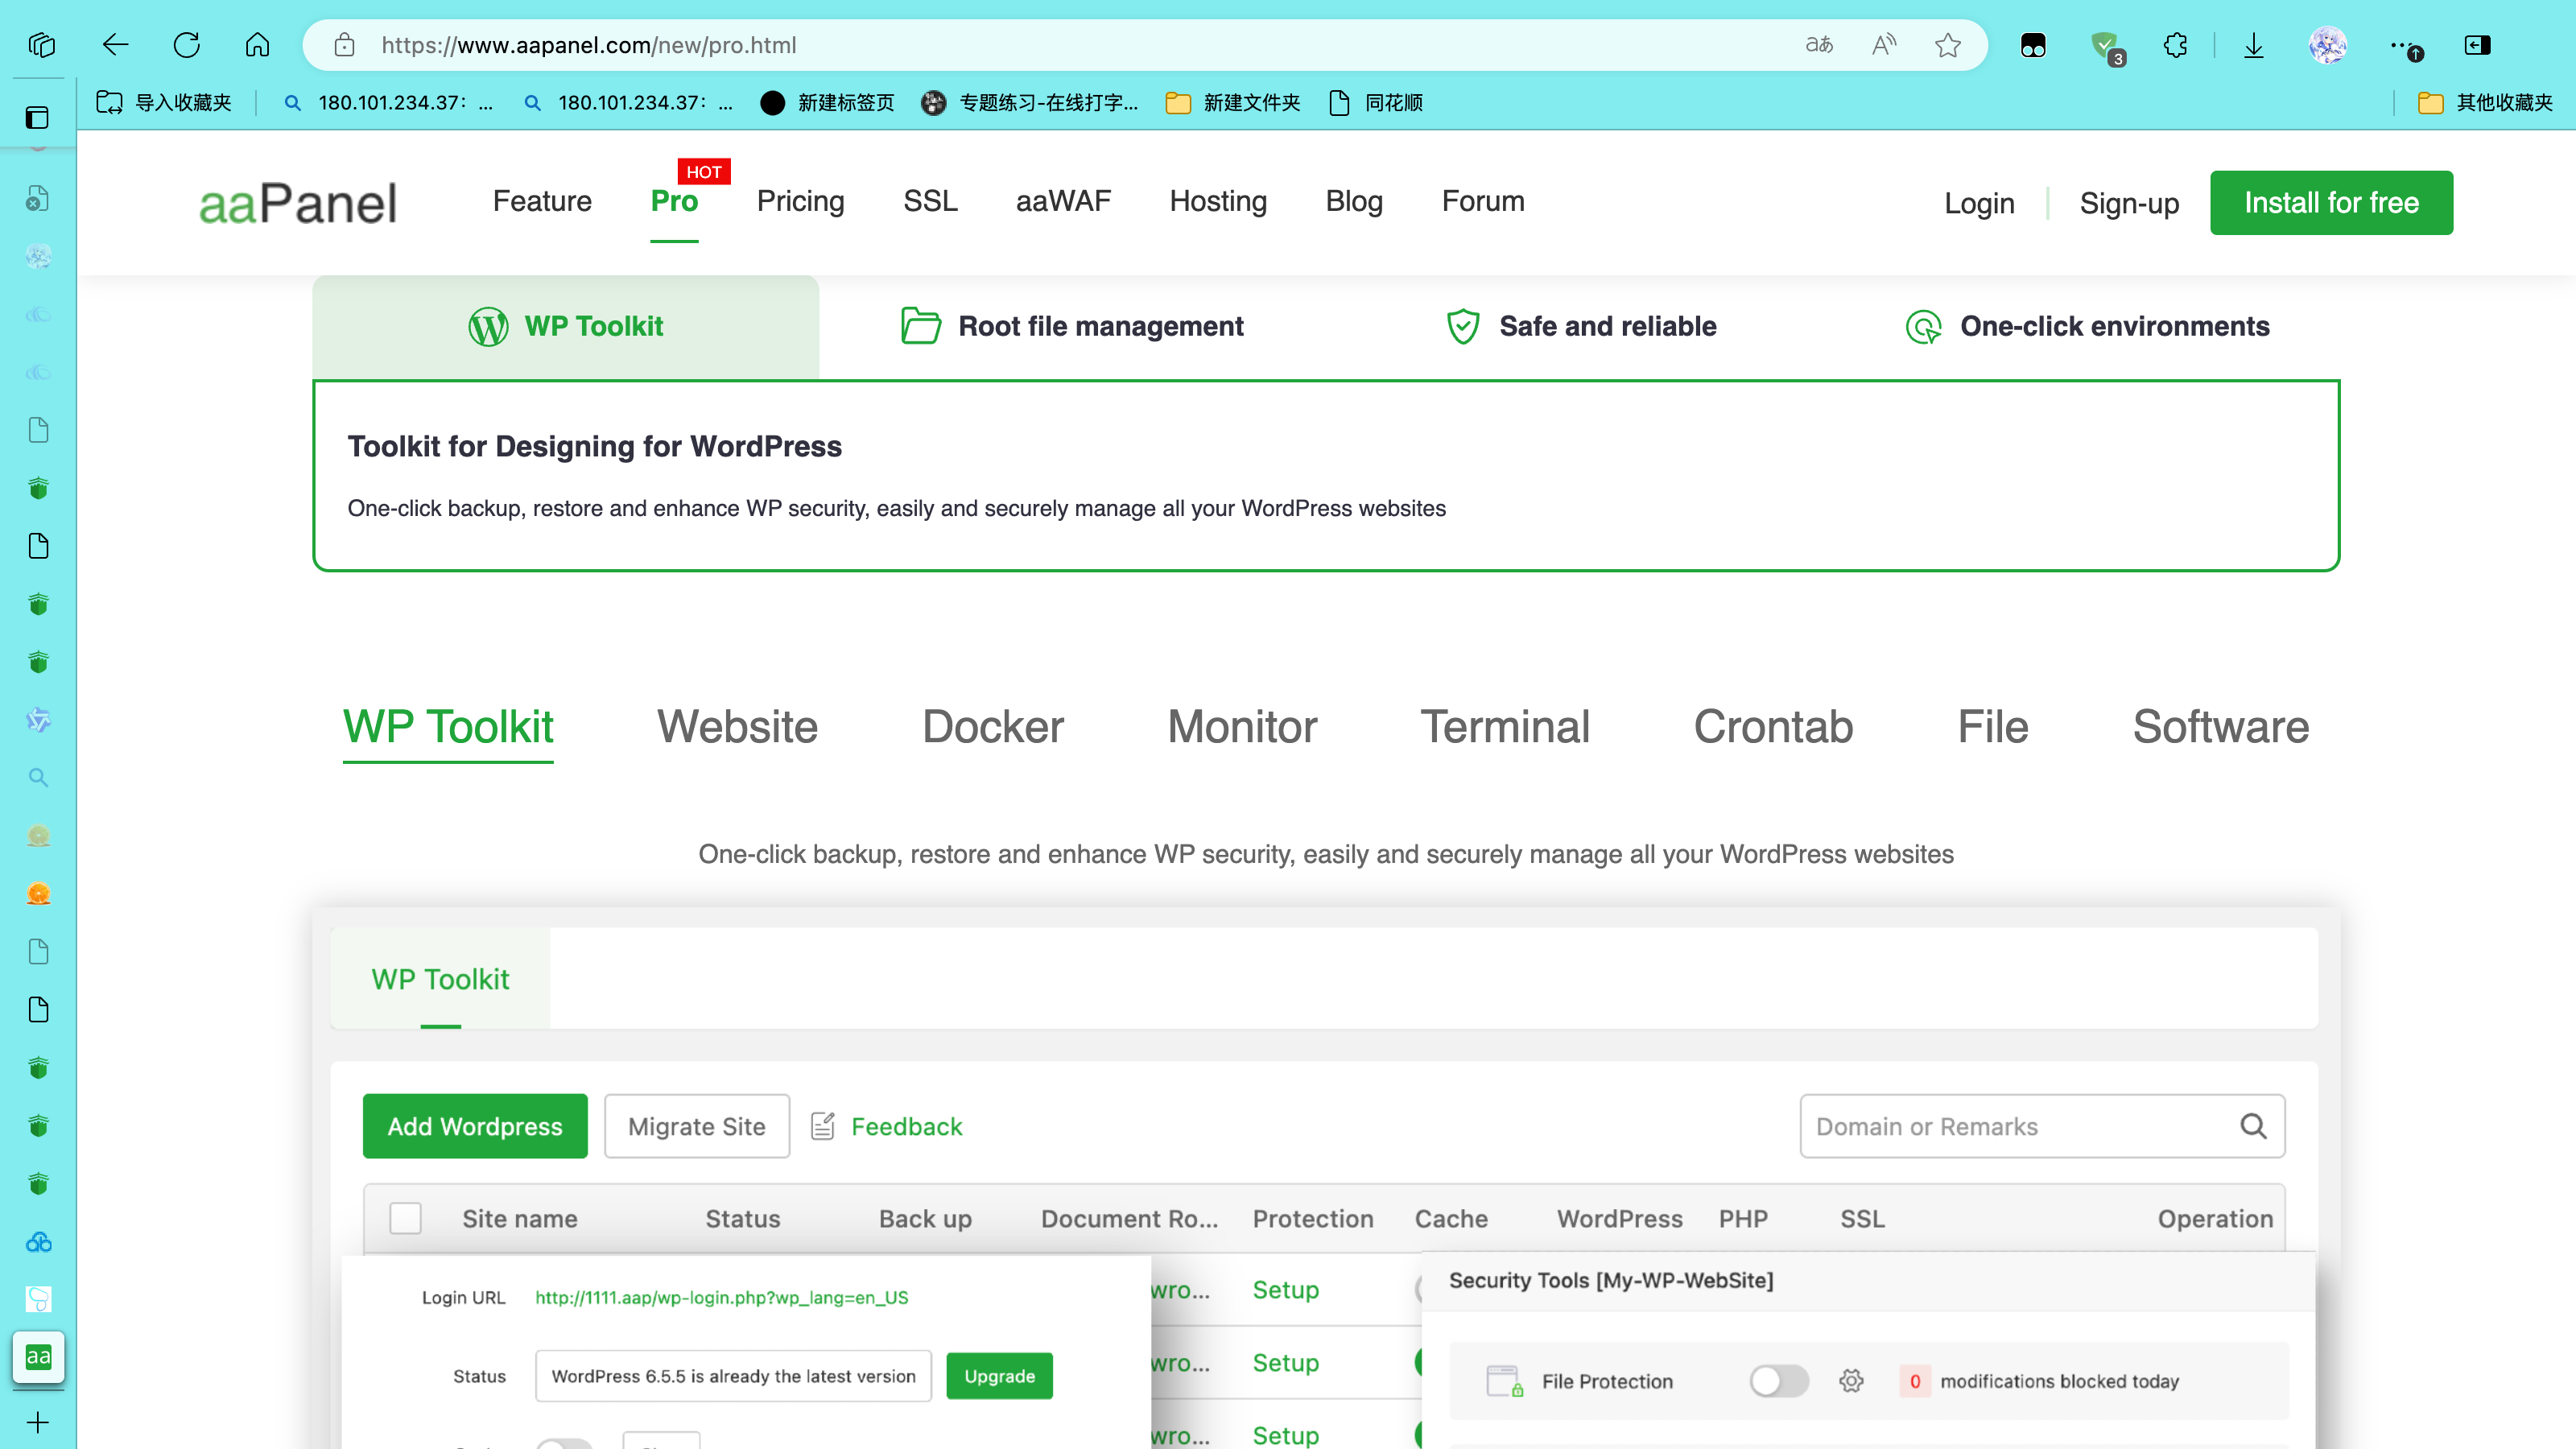Open the Pro menu item
Viewport: 2576px width, 1449px height.
(674, 201)
